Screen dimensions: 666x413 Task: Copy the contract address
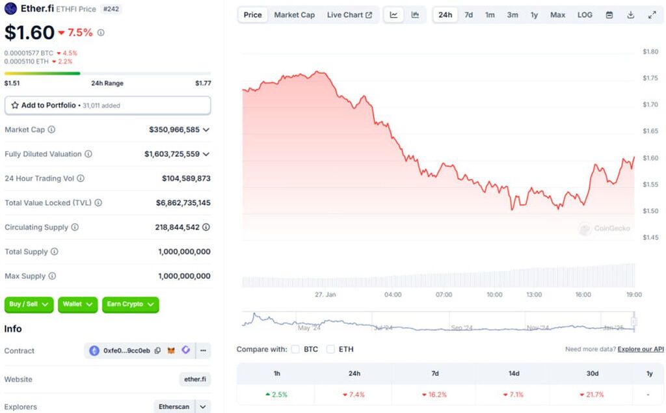point(157,351)
